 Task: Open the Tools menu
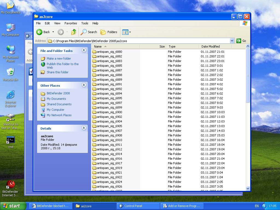85,23
